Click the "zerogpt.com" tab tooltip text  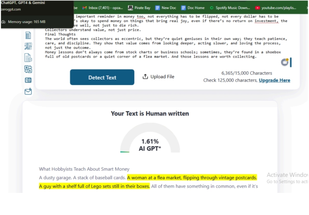[x=11, y=9]
